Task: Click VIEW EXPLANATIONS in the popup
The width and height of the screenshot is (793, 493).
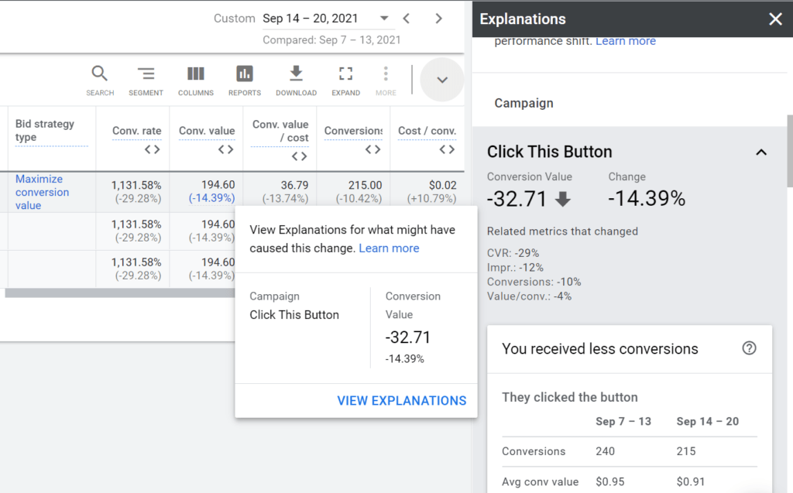Action: (x=401, y=400)
